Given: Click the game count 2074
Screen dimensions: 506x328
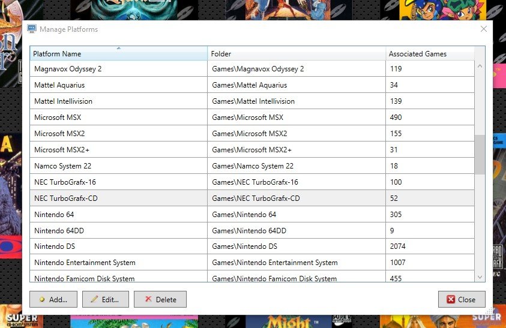Looking at the screenshot, I should 397,246.
